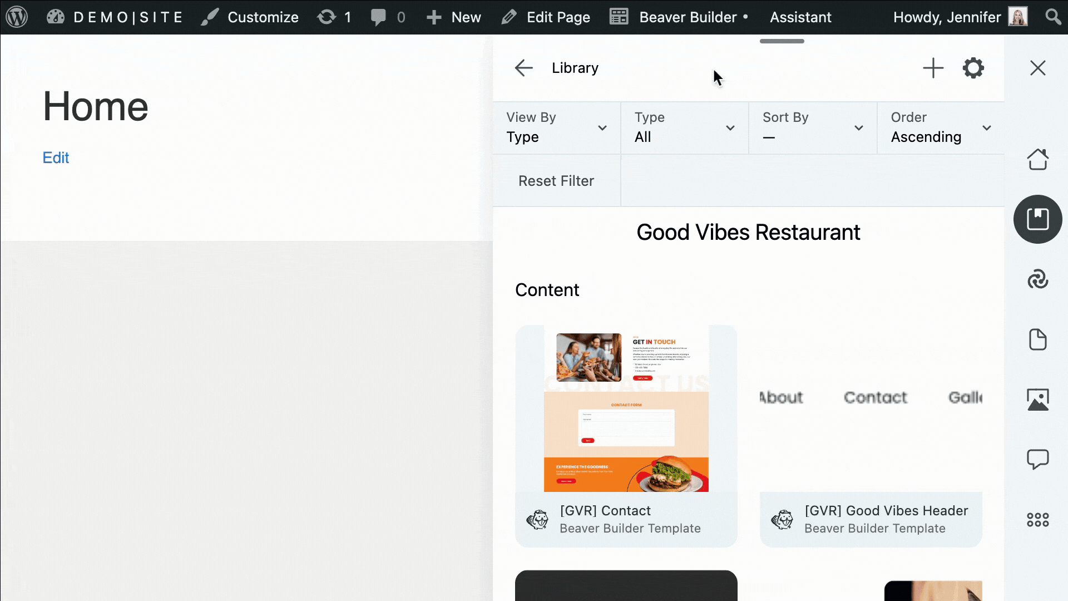Expand the View By dropdown
This screenshot has width=1068, height=601.
pos(556,128)
